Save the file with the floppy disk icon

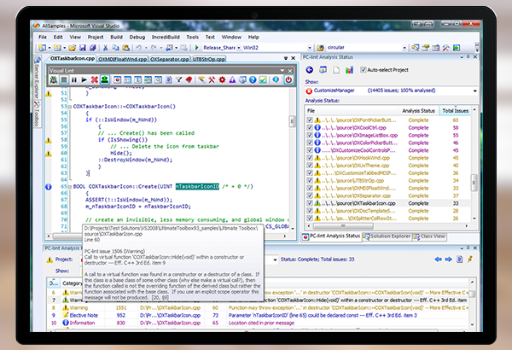point(83,48)
